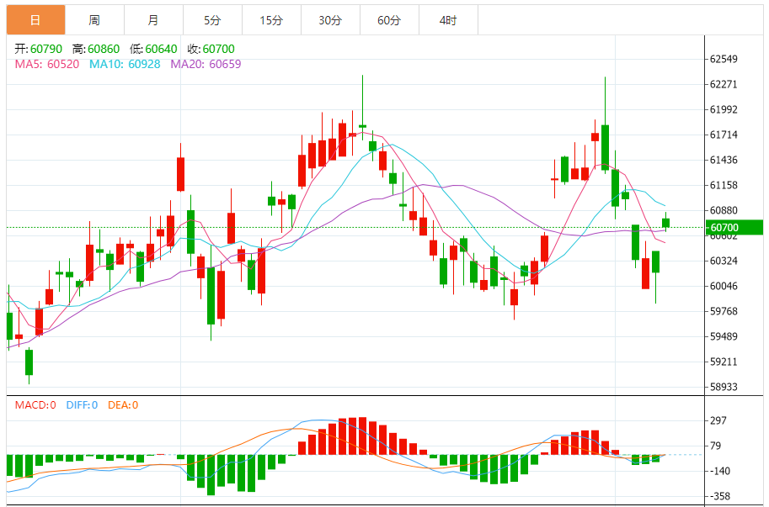Click the 开:60790 open price value
The height and width of the screenshot is (507, 769).
pyautogui.click(x=38, y=49)
